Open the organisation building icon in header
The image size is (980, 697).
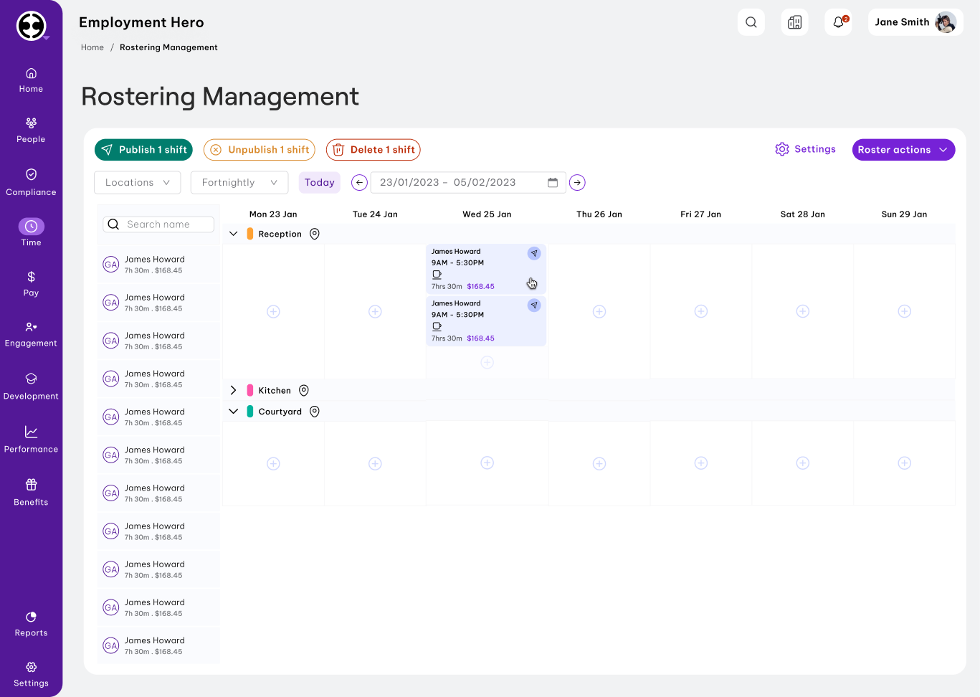click(794, 22)
